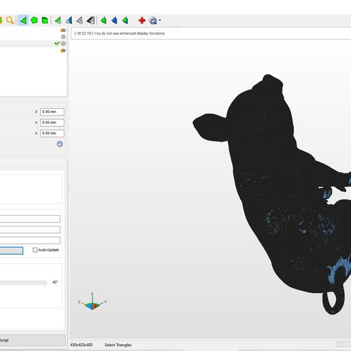Enable the Auto-Update checkbox
The image size is (351, 351).
[x=35, y=250]
